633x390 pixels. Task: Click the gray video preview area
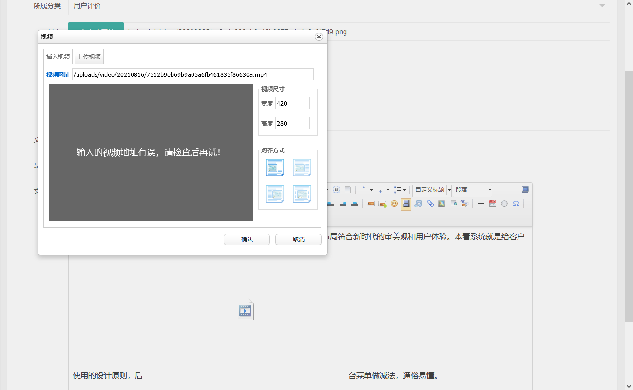151,152
